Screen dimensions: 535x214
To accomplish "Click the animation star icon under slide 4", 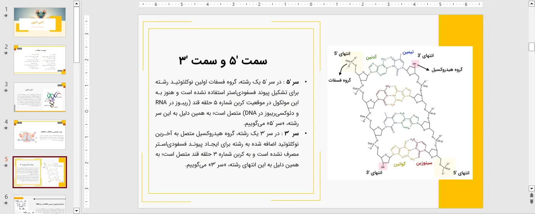I will [6, 128].
